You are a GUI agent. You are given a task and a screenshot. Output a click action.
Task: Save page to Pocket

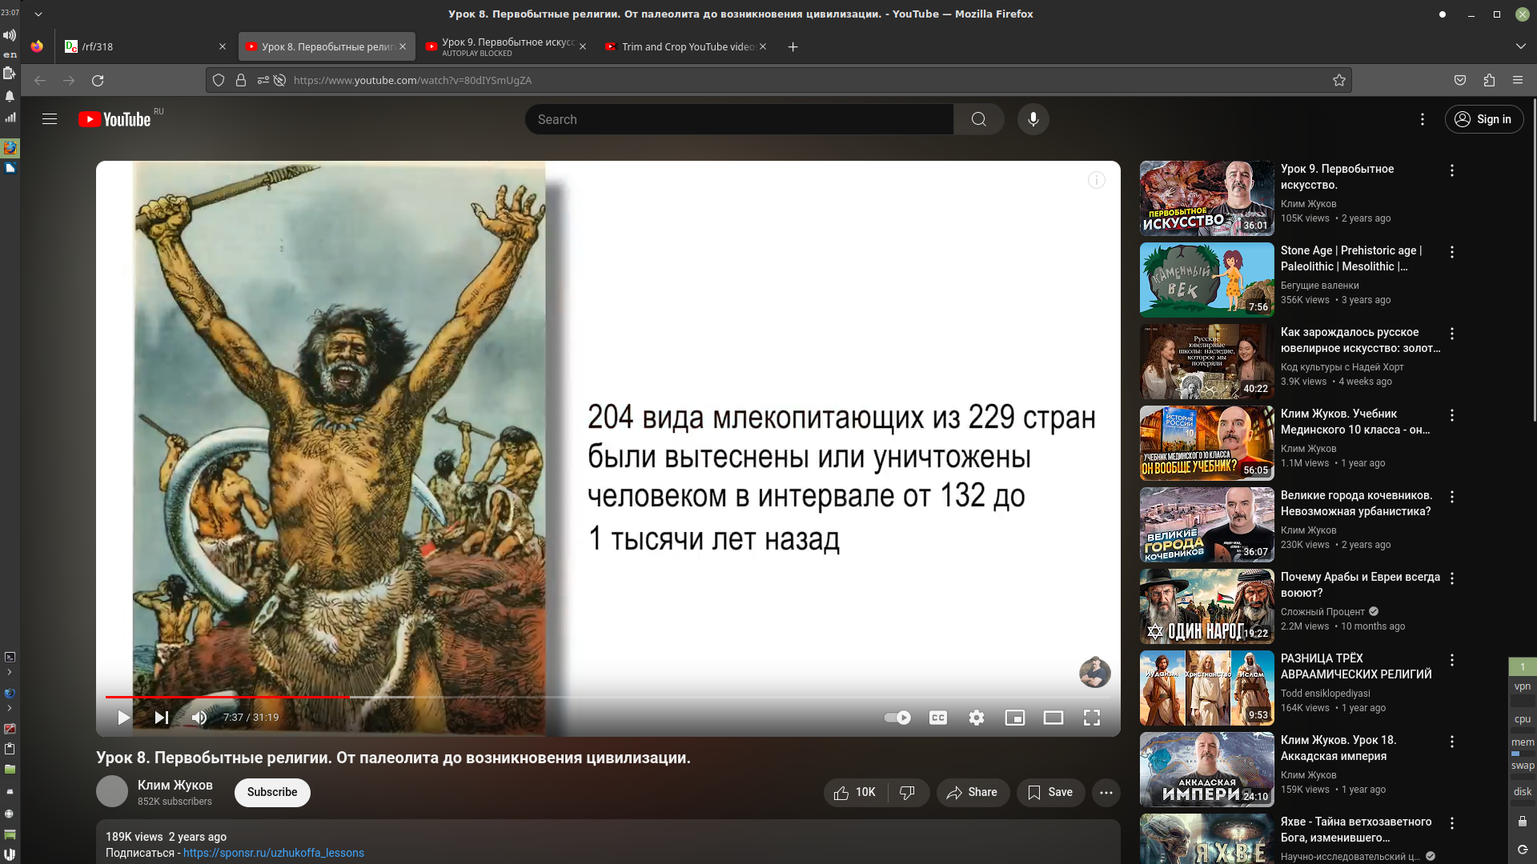tap(1460, 80)
